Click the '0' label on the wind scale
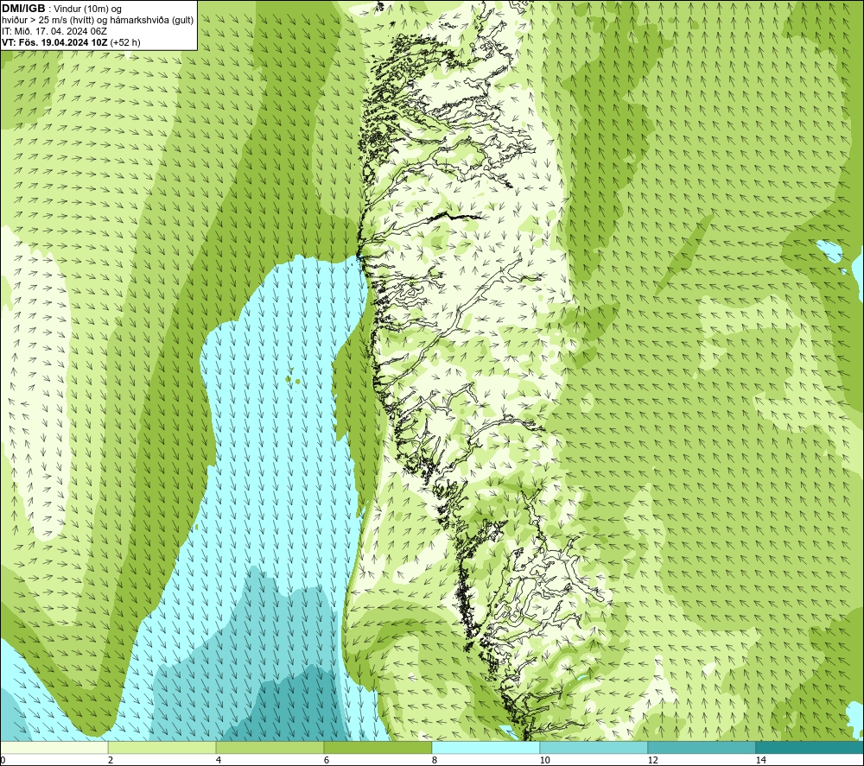This screenshot has height=766, width=864. pos(3,760)
